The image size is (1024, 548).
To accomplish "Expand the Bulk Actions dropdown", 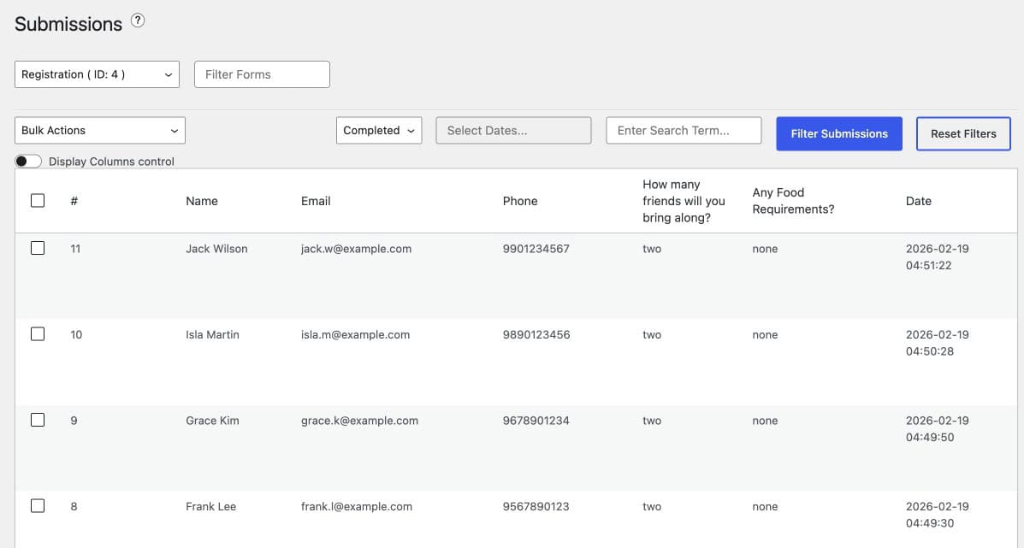I will click(x=100, y=131).
